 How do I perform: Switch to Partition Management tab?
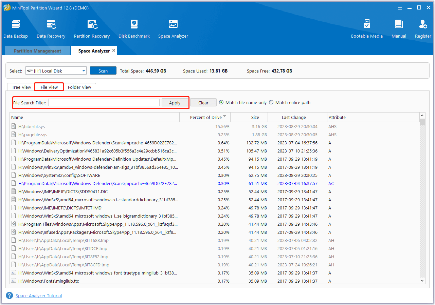tap(37, 51)
